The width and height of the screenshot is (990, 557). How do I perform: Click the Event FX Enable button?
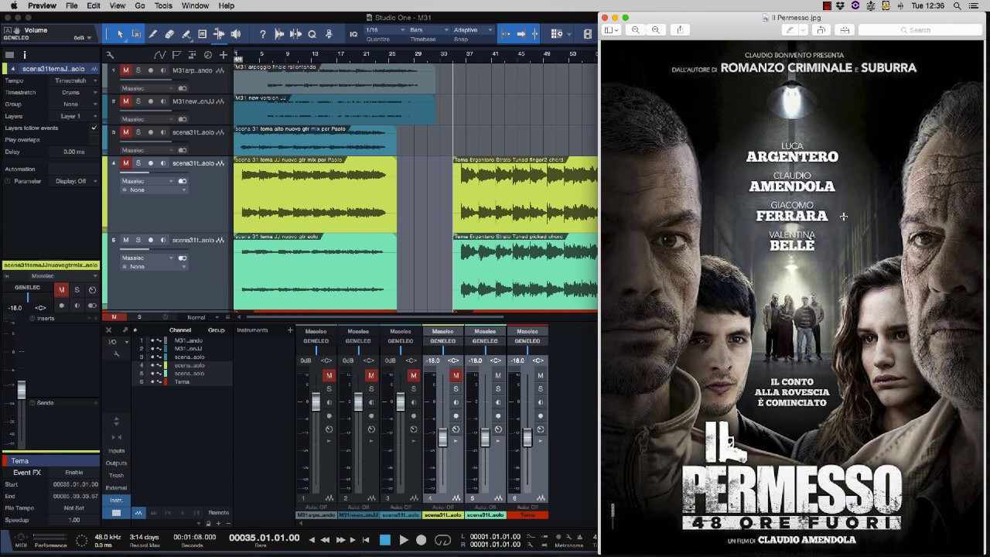(74, 473)
